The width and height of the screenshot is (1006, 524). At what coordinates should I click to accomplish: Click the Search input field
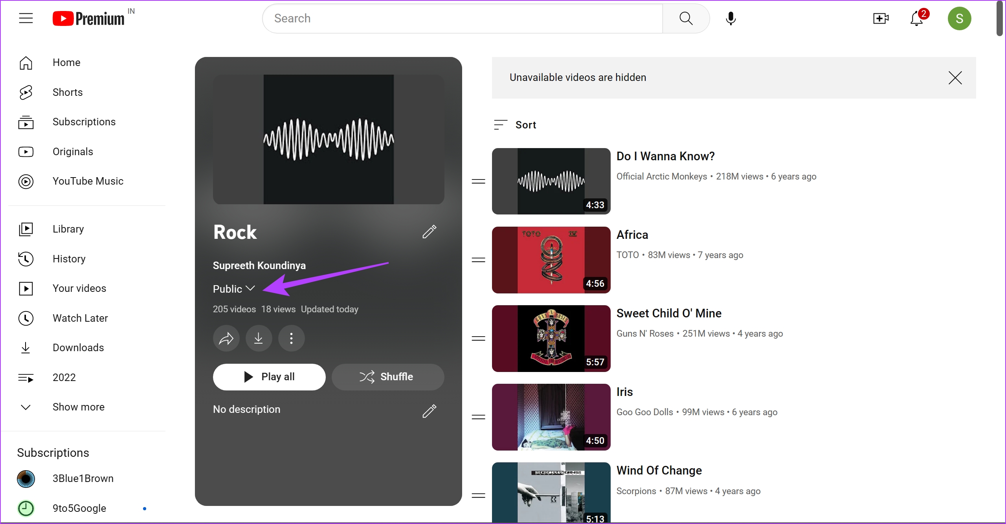462,18
